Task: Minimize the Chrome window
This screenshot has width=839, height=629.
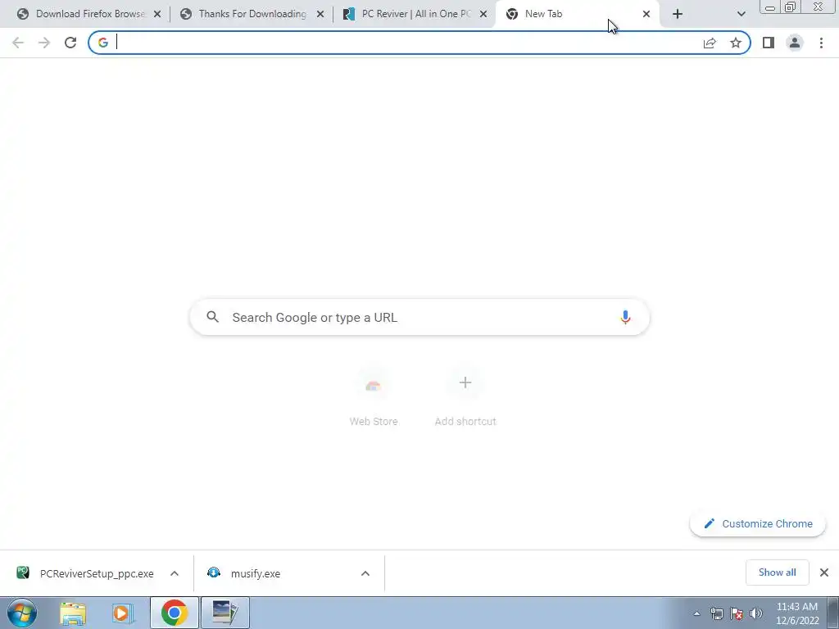Action: [770, 7]
